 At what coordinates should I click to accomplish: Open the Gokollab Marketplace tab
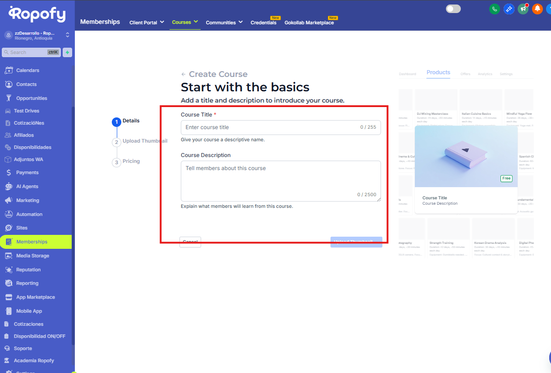309,22
